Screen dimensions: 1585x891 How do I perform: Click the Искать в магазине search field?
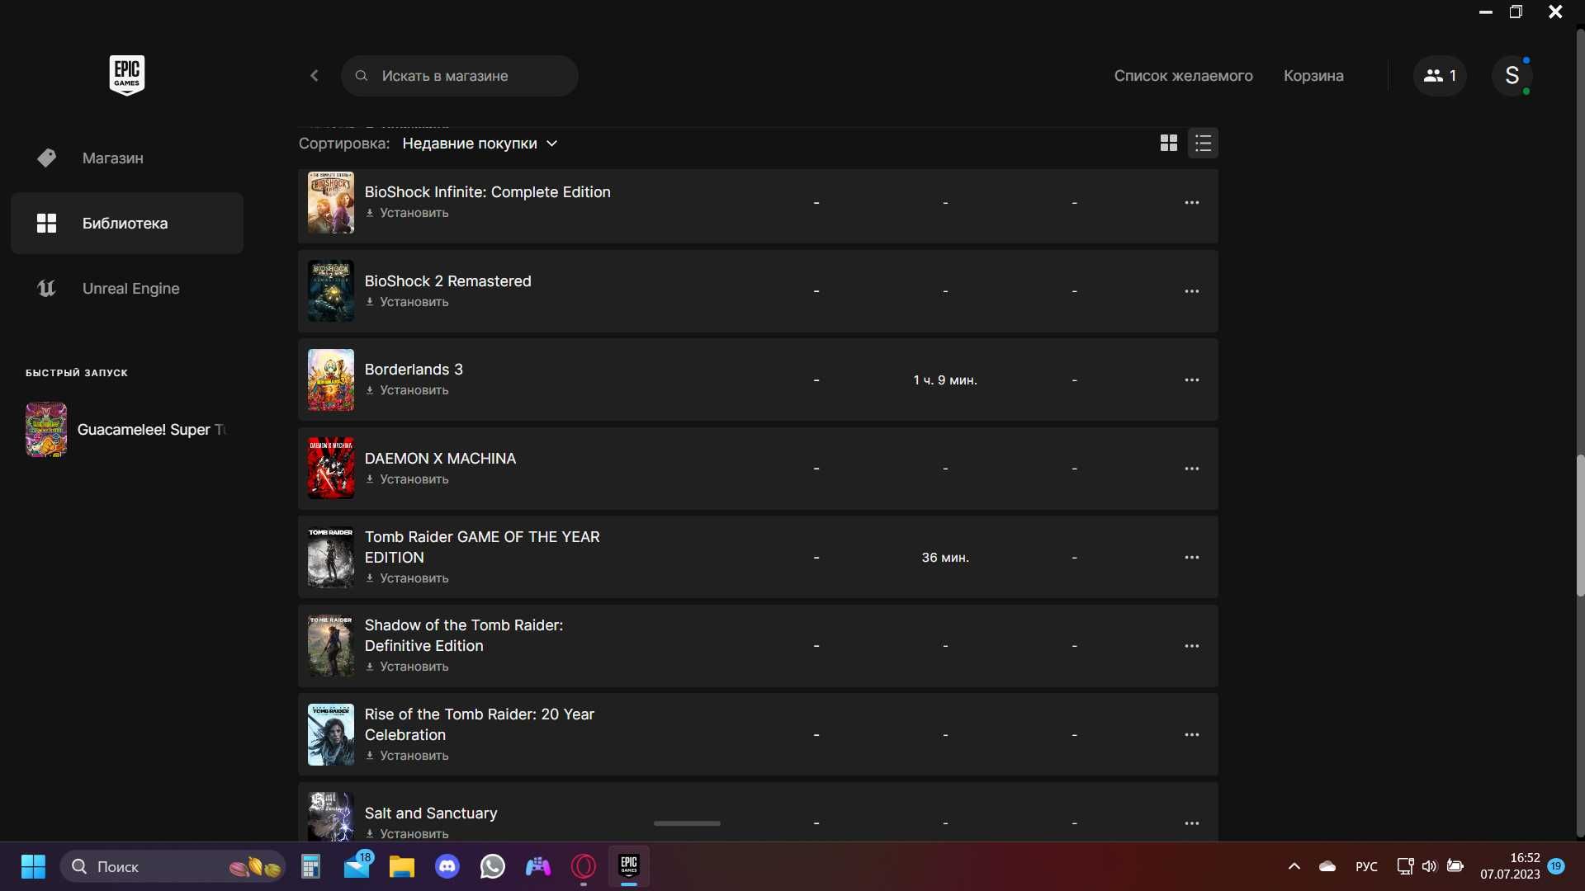(459, 76)
